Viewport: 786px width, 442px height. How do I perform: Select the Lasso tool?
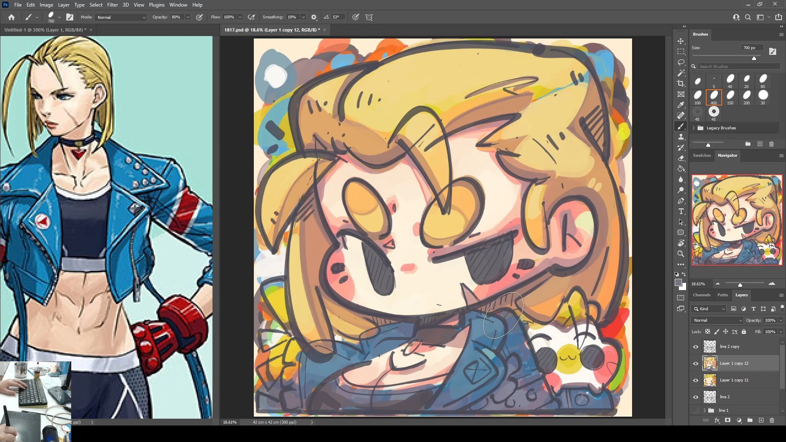681,63
